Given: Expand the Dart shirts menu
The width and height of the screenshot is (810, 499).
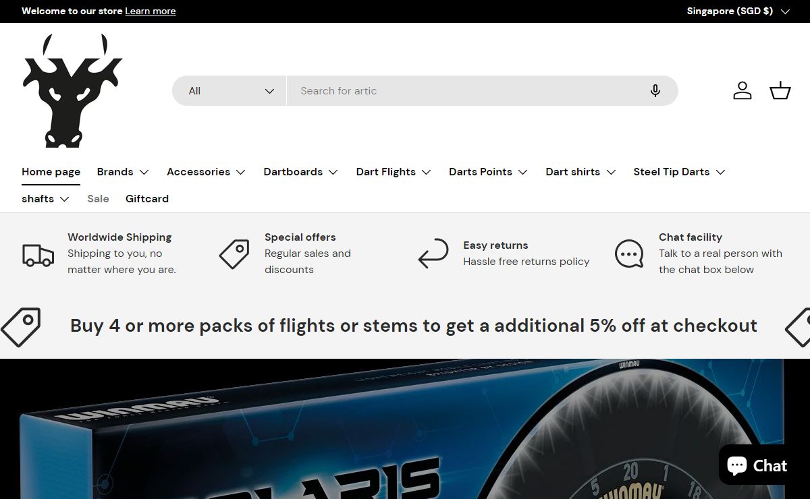Looking at the screenshot, I should tap(581, 172).
